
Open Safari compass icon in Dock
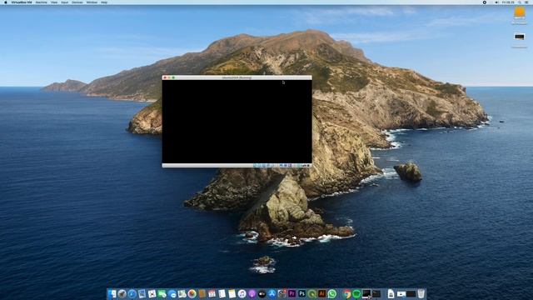point(132,293)
